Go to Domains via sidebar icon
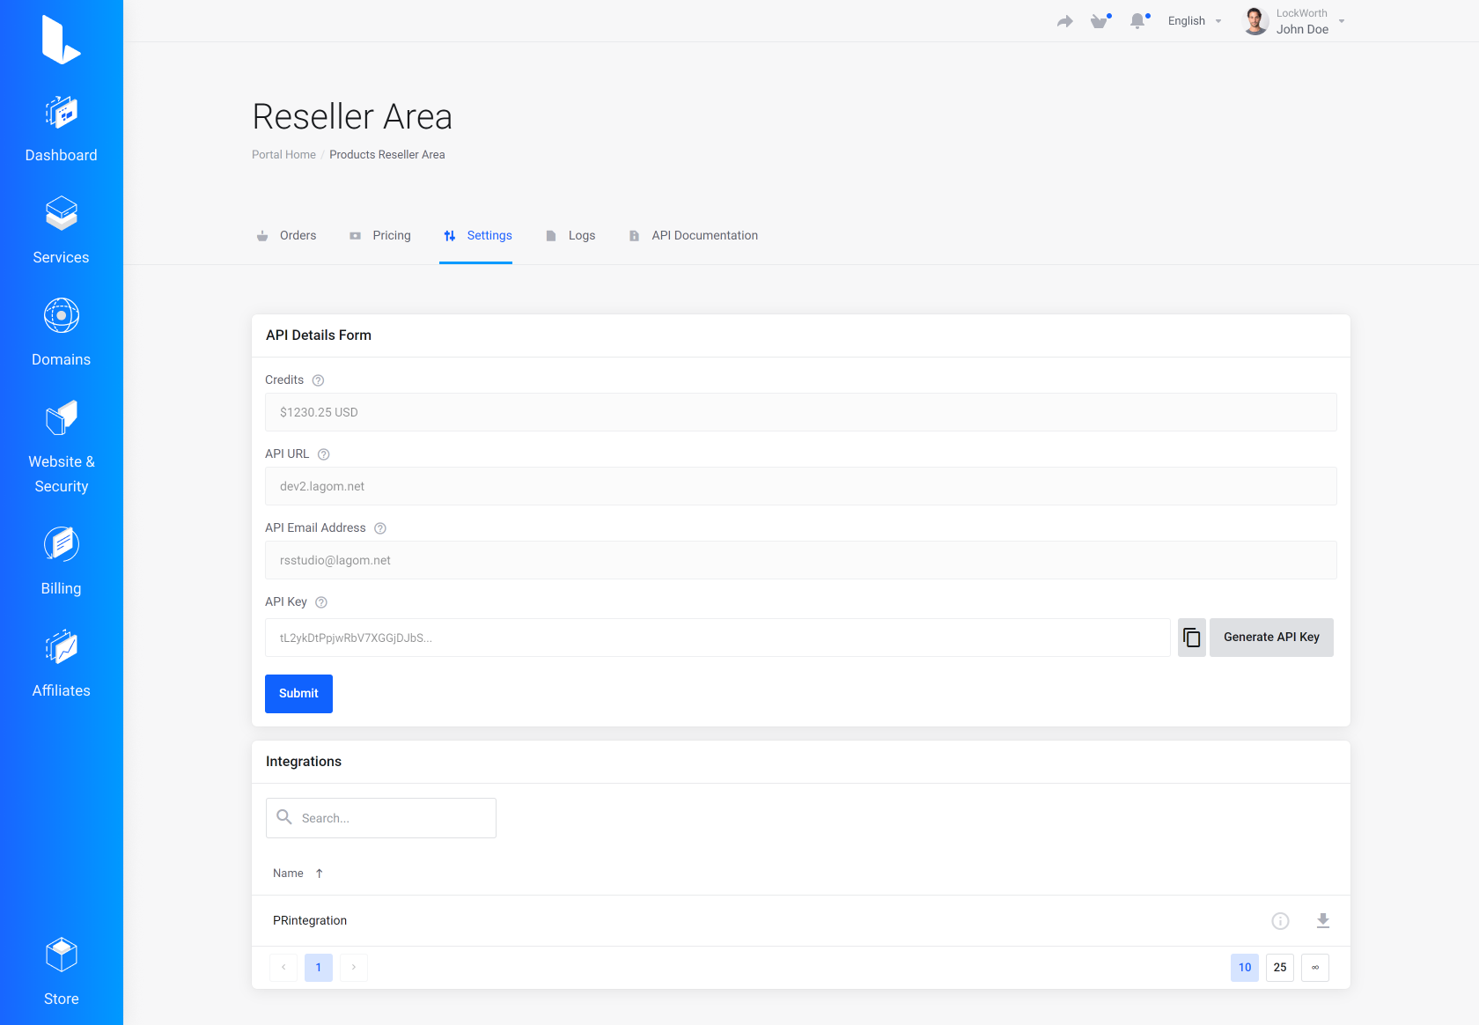Screen dimensions: 1479x1025 click(x=61, y=316)
